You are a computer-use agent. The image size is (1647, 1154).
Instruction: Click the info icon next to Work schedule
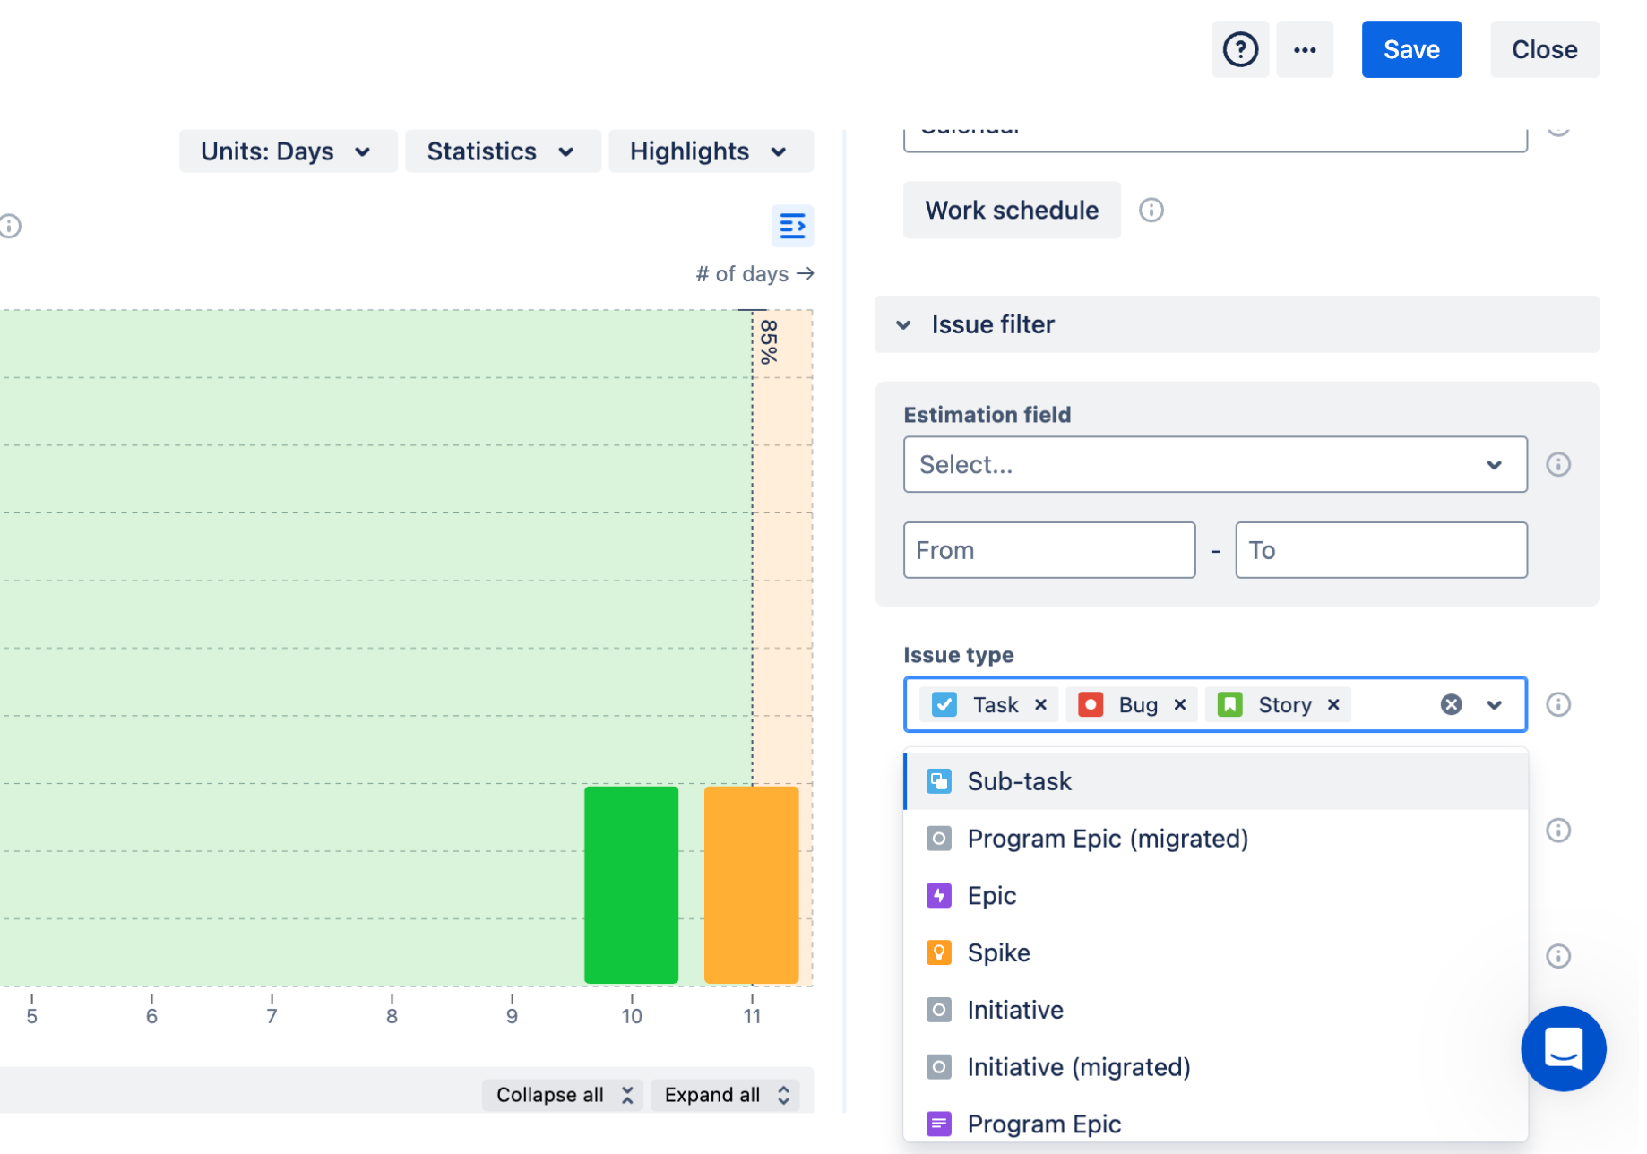[1151, 210]
